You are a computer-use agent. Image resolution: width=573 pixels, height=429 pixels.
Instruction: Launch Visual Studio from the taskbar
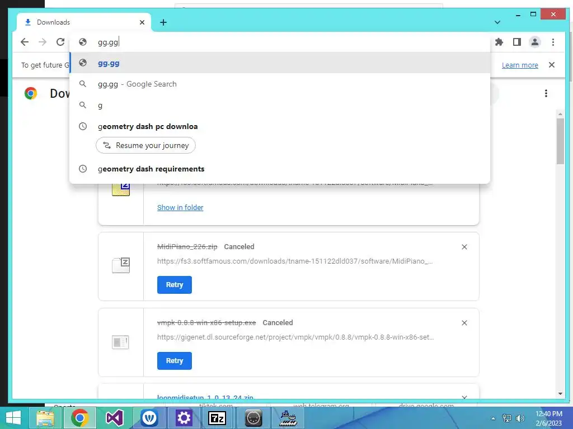tap(114, 418)
